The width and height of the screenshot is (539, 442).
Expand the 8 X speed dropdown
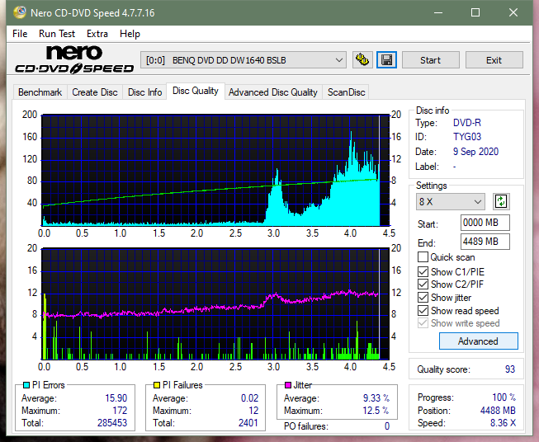tap(451, 201)
